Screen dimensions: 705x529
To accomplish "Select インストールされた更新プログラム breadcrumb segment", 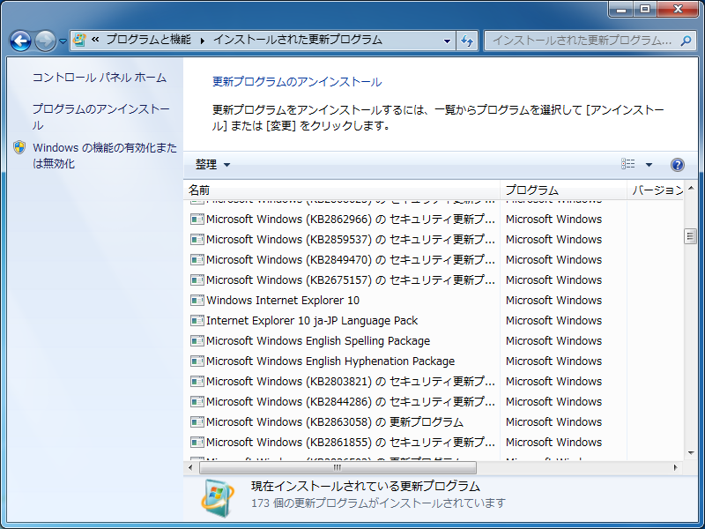I will 297,40.
